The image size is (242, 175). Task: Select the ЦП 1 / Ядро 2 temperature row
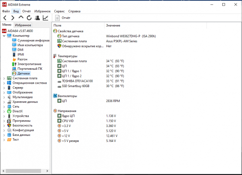(x=91, y=76)
